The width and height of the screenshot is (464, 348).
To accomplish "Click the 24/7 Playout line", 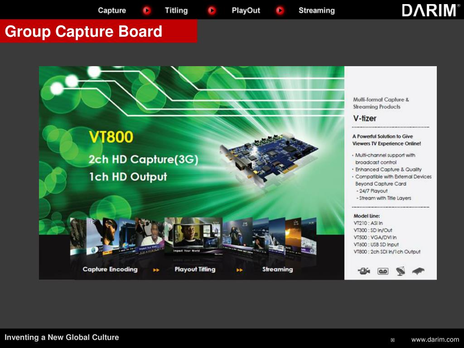I will click(372, 191).
